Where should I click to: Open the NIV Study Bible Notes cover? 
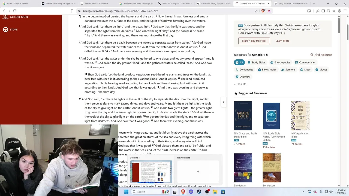[272, 116]
